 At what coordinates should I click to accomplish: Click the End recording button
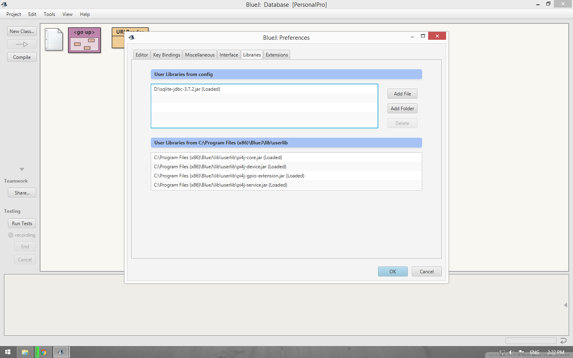coord(25,247)
